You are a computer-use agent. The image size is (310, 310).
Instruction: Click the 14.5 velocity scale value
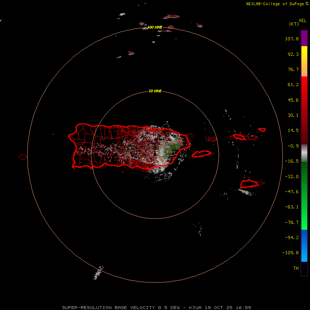293,131
